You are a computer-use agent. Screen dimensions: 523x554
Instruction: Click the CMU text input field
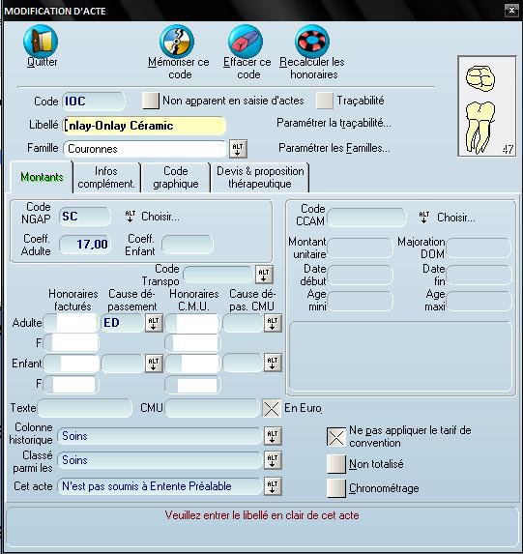coord(213,408)
